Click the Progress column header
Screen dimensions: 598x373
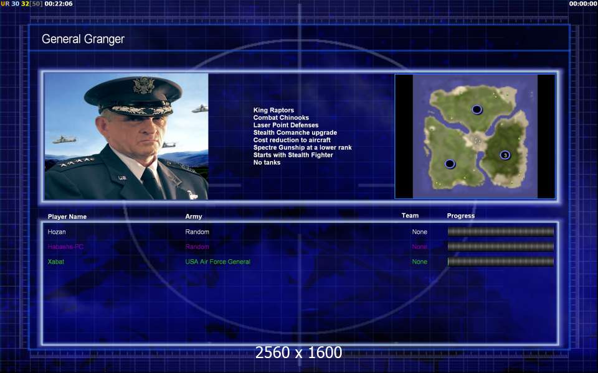point(461,216)
